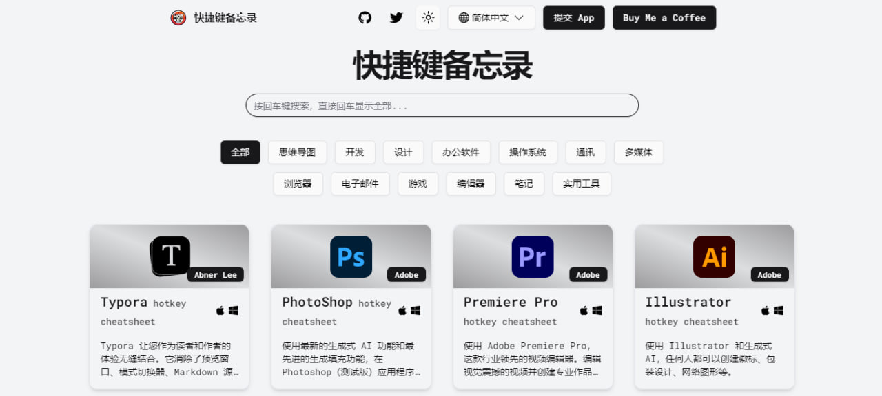Click Apple platform icon on Premiere Pro card
Image resolution: width=882 pixels, height=396 pixels.
pyautogui.click(x=584, y=311)
